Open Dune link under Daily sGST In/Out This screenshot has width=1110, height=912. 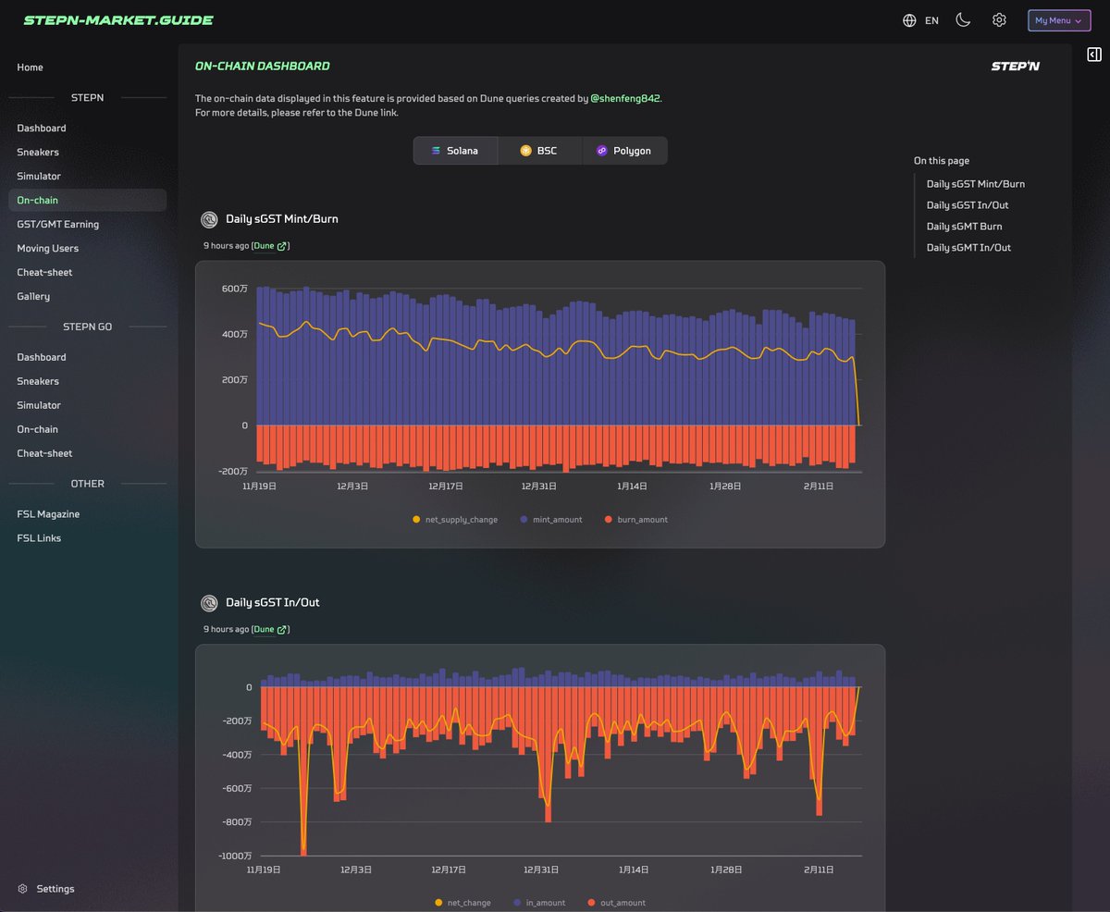click(270, 630)
